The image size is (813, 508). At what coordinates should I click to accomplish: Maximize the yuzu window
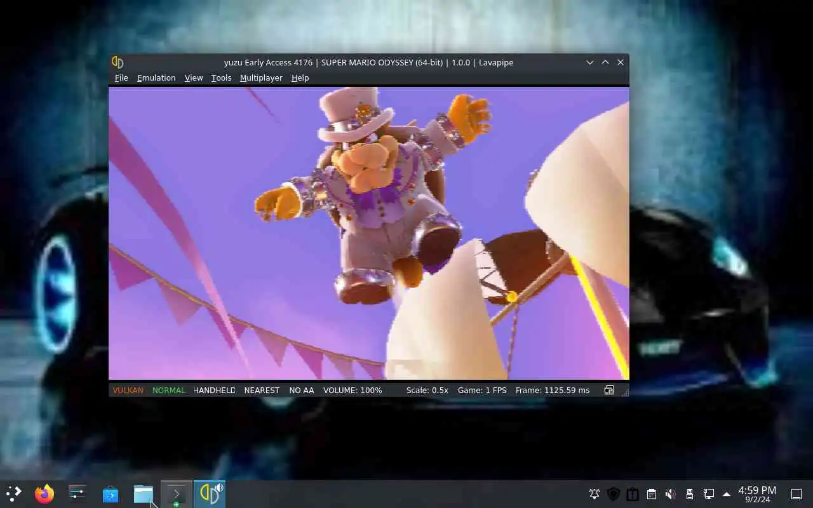(605, 62)
